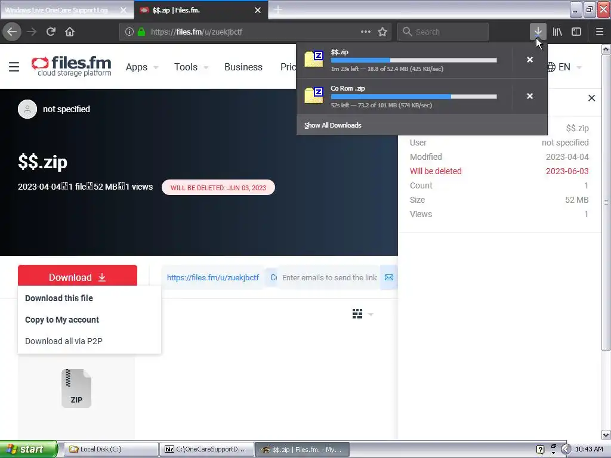This screenshot has width=611, height=458.
Task: Click the uploader avatar icon
Action: tap(27, 109)
